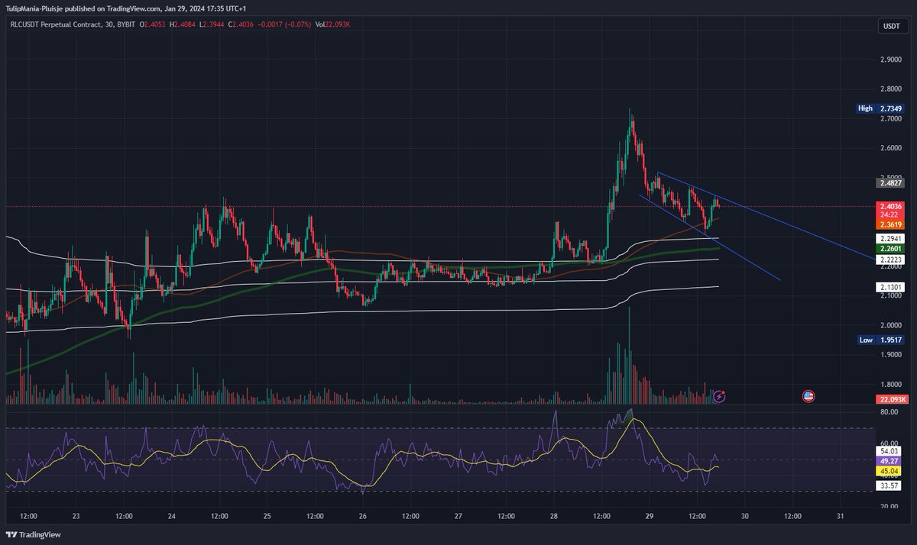Click date 30 on time axis
Viewport: 917px width, 545px height.
744,517
